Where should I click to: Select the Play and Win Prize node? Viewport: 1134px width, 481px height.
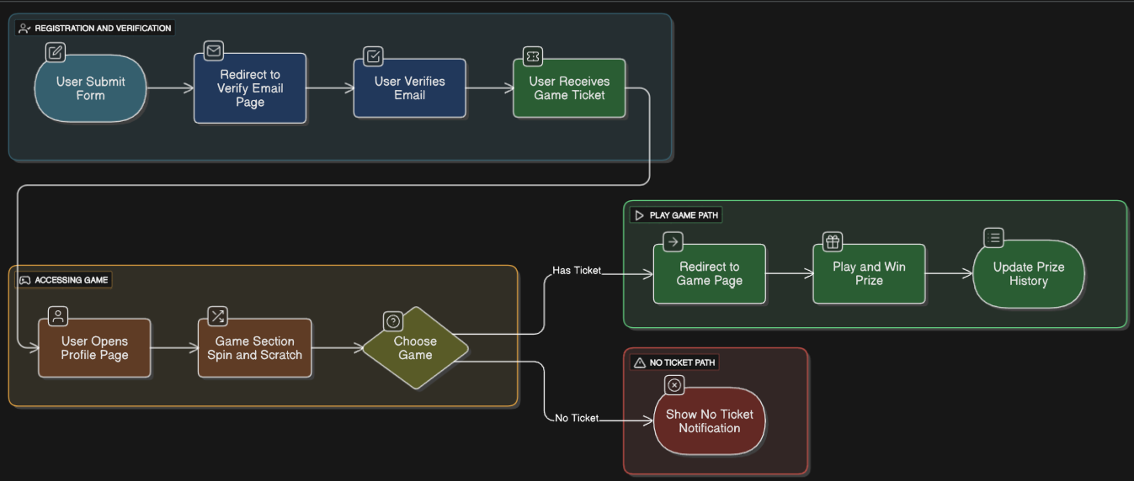[869, 274]
